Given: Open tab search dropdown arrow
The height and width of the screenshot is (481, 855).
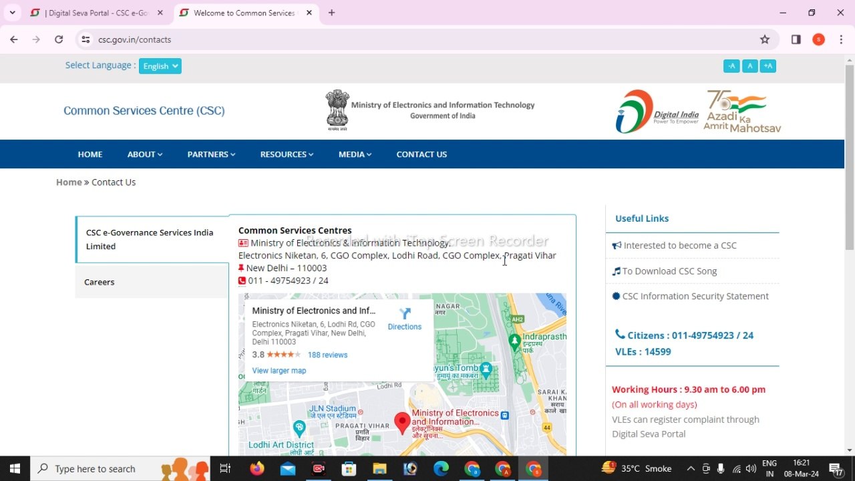Looking at the screenshot, I should coord(12,13).
